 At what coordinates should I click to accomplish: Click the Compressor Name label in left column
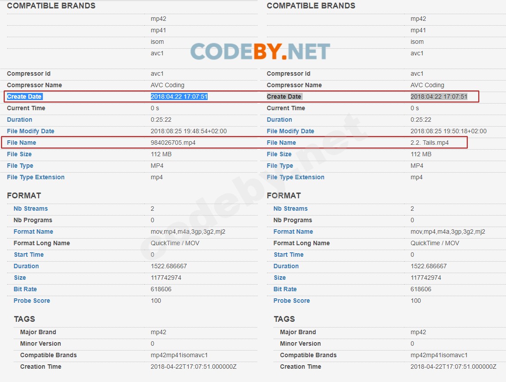coord(35,85)
